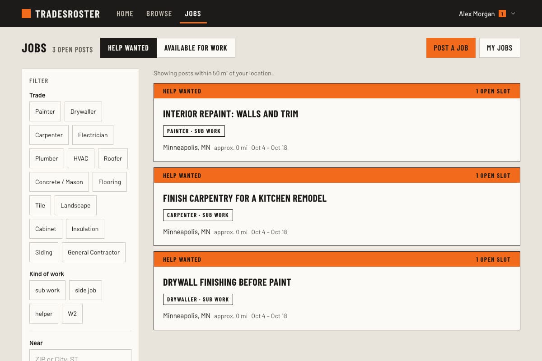Toggle the Flooring trade filter
Viewport: 542px width, 361px height.
[110, 182]
